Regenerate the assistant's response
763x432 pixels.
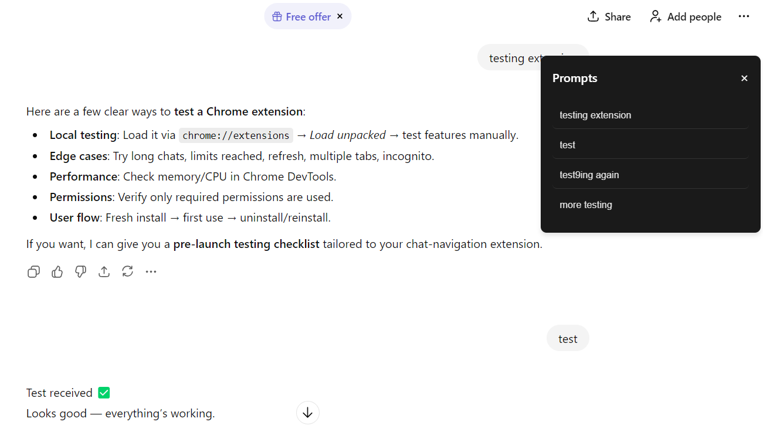[127, 271]
